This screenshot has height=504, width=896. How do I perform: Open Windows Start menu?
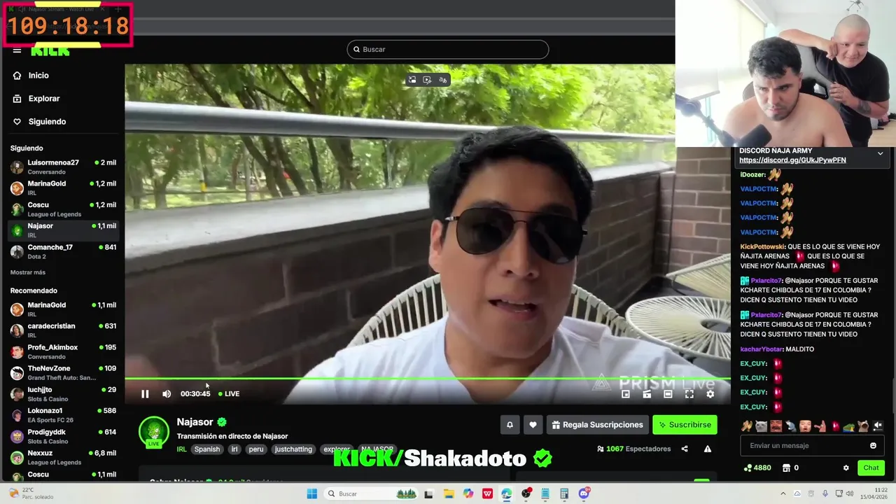(x=311, y=493)
